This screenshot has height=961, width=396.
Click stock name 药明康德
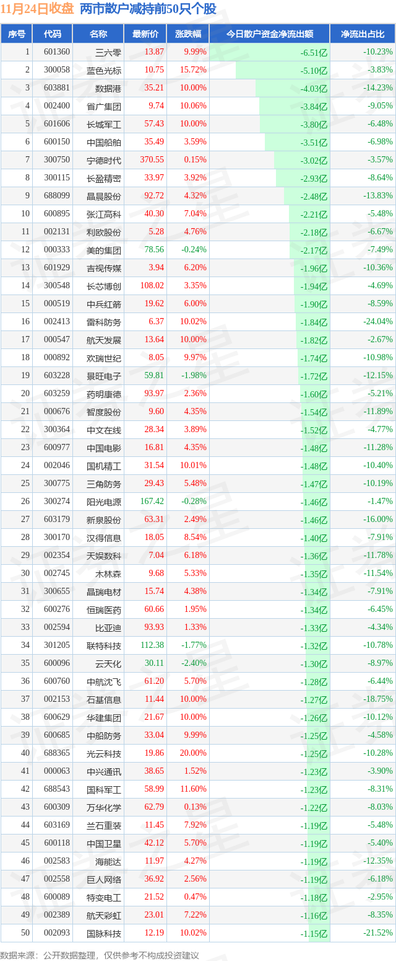tap(104, 394)
